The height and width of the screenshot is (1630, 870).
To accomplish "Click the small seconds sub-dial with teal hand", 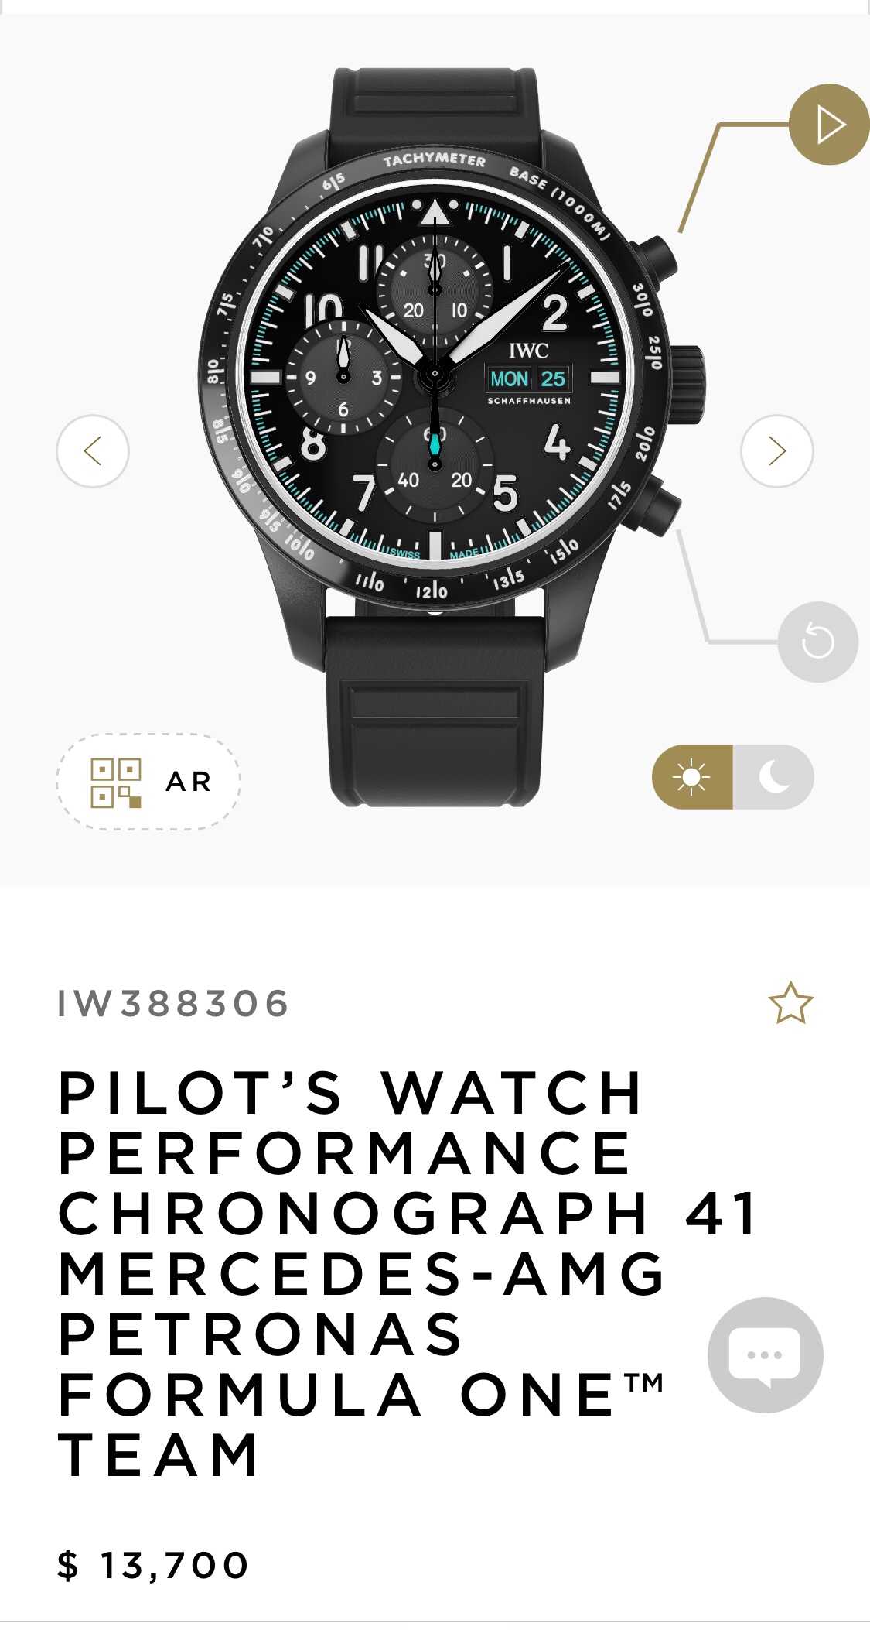I will (x=435, y=463).
